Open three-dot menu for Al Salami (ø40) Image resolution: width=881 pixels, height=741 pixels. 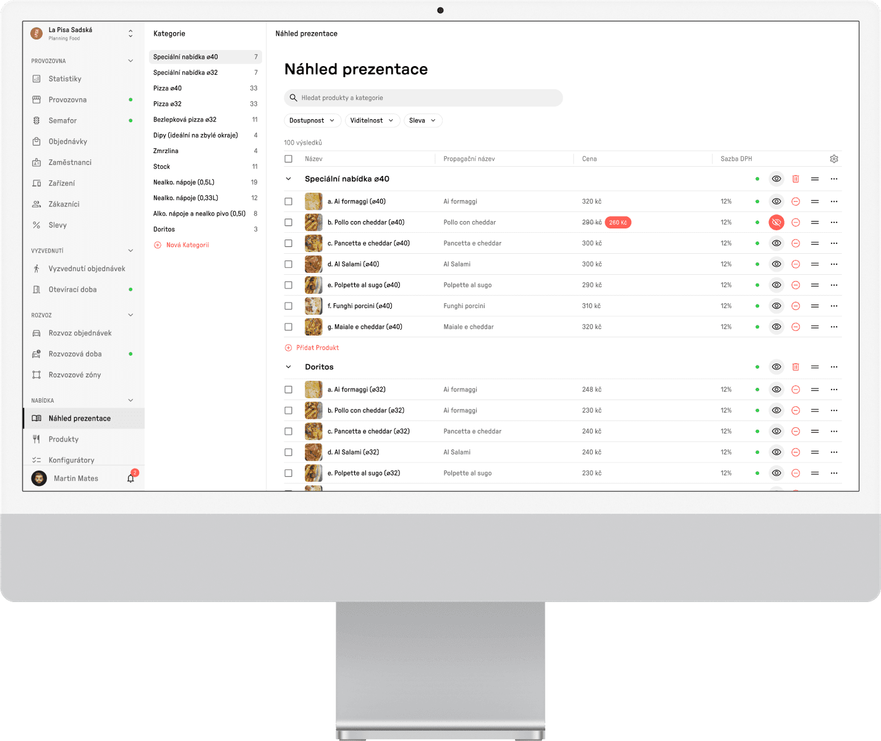tap(834, 264)
